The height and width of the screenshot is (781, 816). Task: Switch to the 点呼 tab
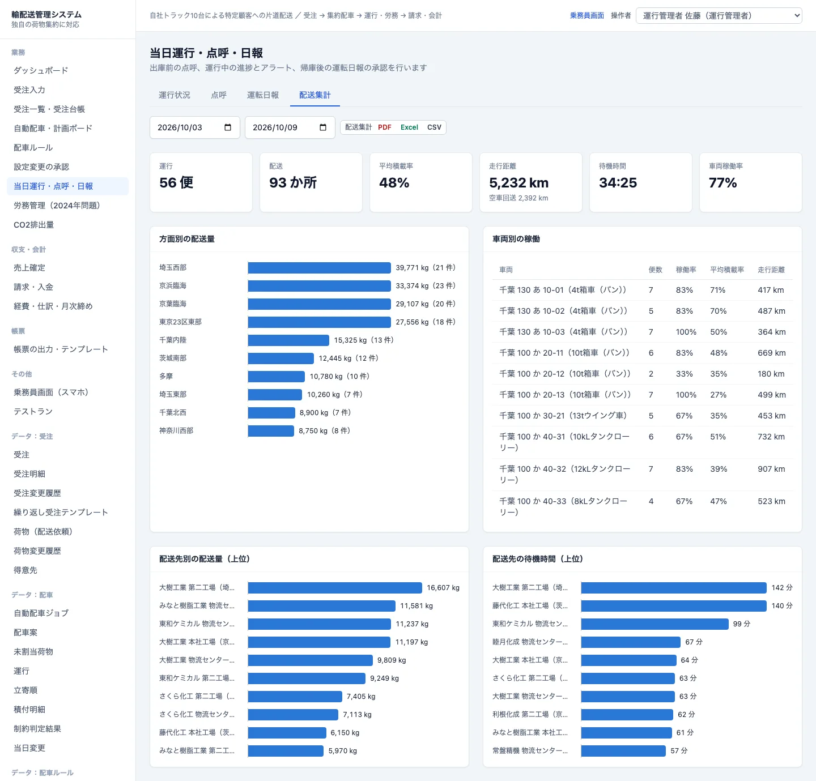pos(219,95)
